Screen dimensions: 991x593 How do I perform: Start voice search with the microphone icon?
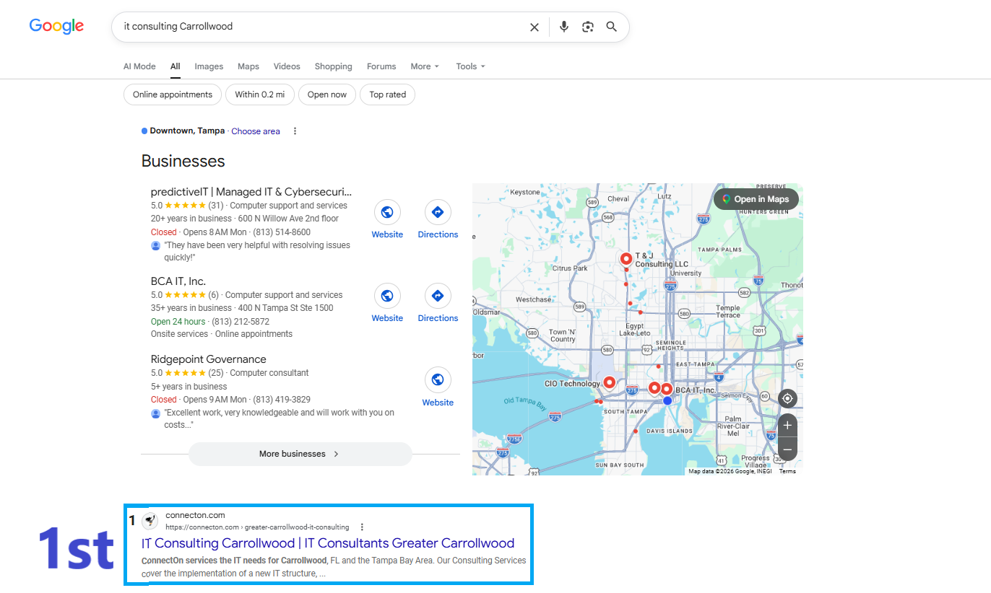point(564,27)
